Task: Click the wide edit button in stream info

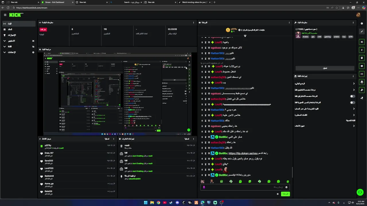Action: (325, 68)
